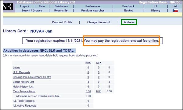
Task: Open the Databases menu item
Action: [61, 6]
